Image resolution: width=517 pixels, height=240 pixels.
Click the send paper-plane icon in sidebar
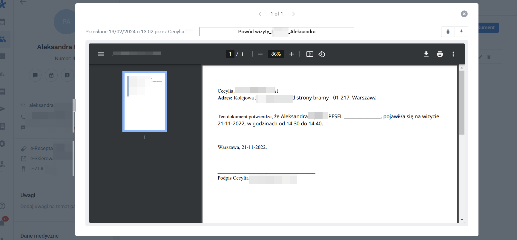point(2,109)
